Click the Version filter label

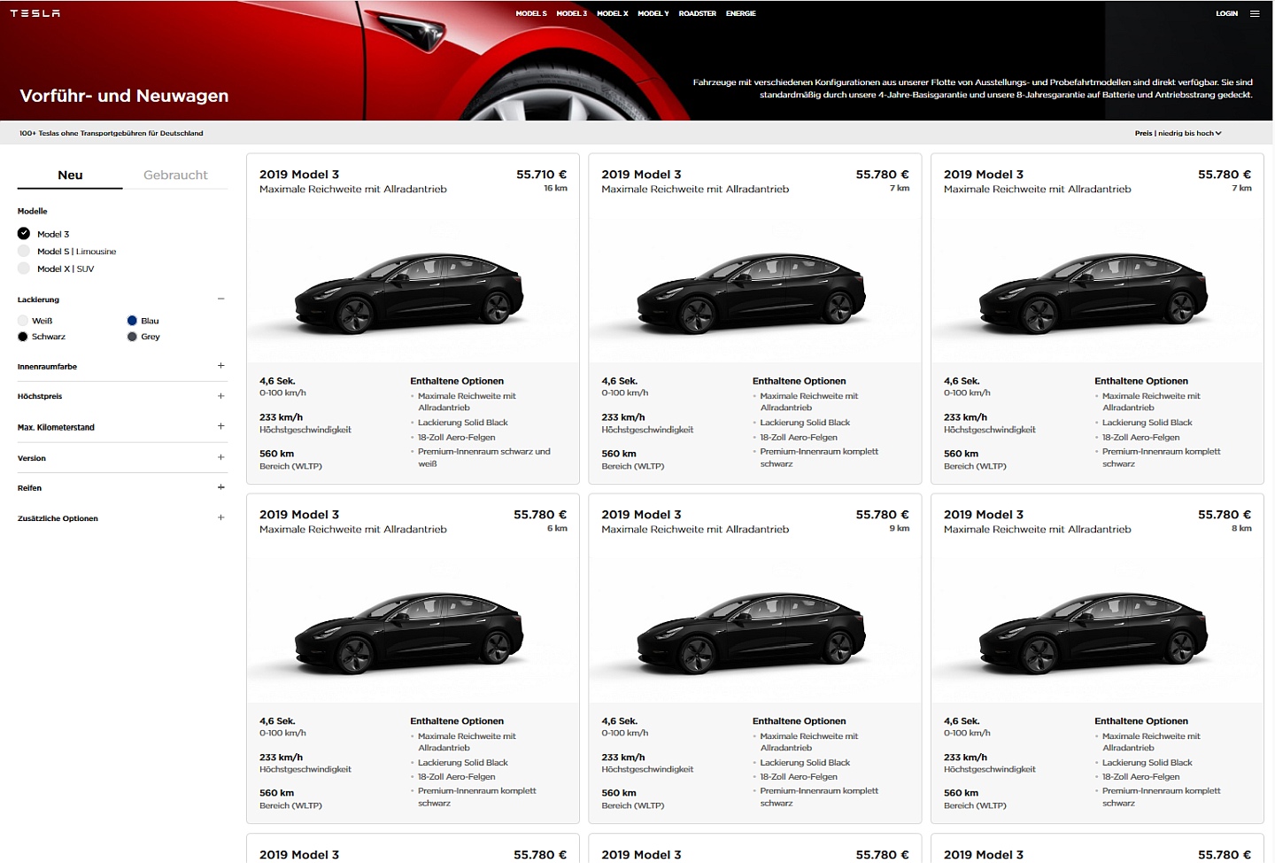coord(32,458)
